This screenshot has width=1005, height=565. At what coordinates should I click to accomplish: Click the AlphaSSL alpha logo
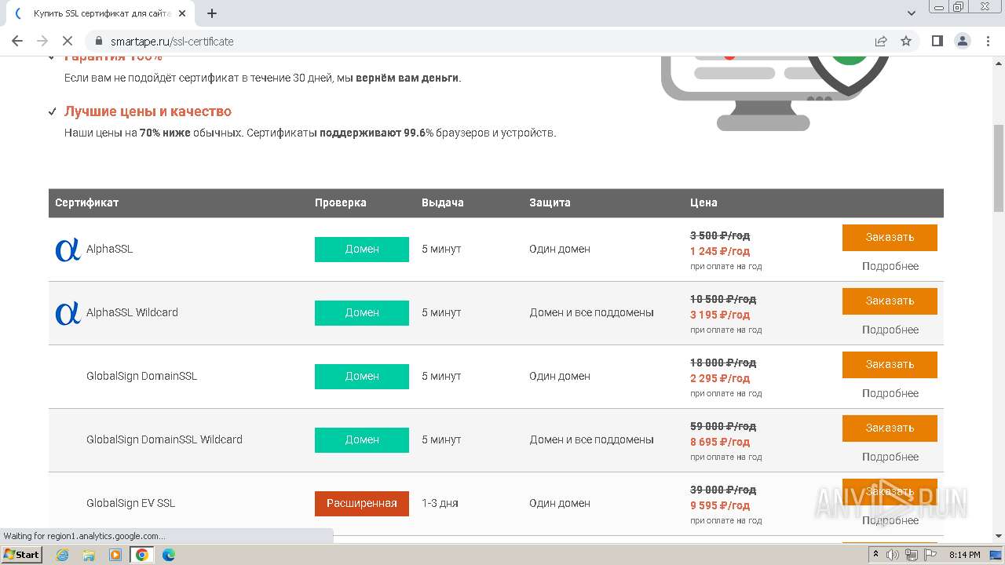68,250
